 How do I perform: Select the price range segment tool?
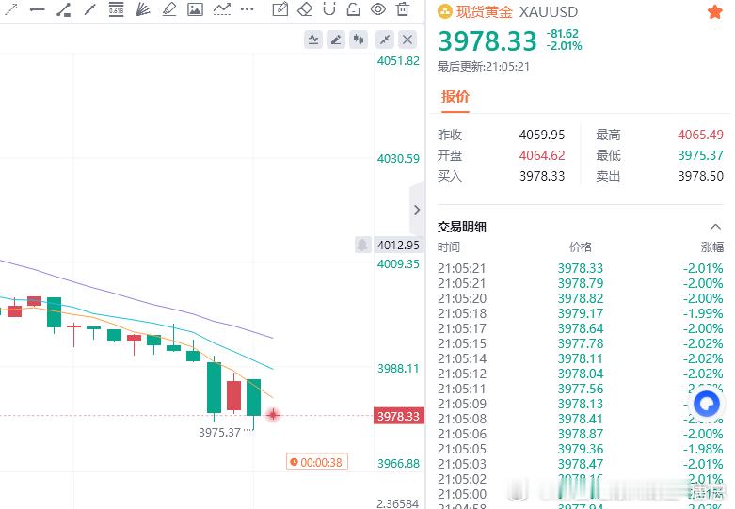coord(63,8)
